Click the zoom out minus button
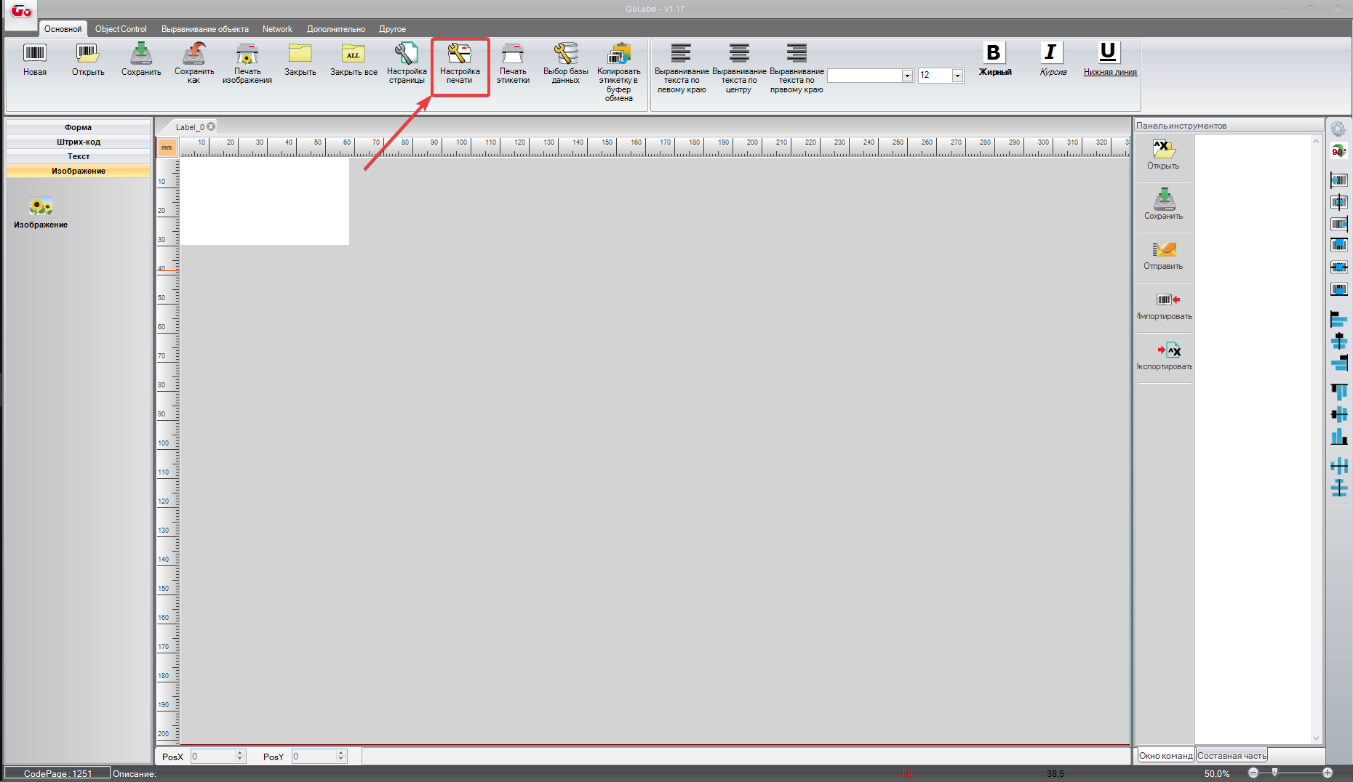Screen dimensions: 1353x782 click(x=1253, y=773)
